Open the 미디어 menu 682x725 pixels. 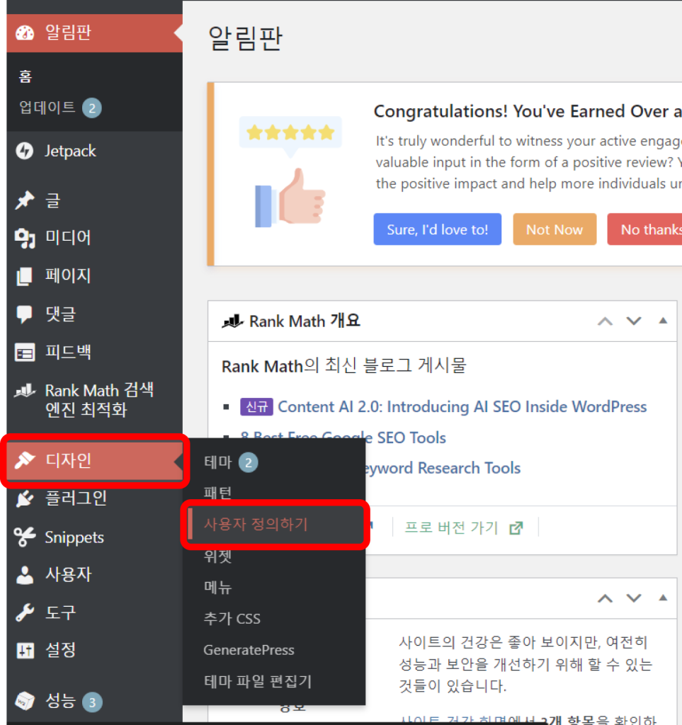click(94, 238)
